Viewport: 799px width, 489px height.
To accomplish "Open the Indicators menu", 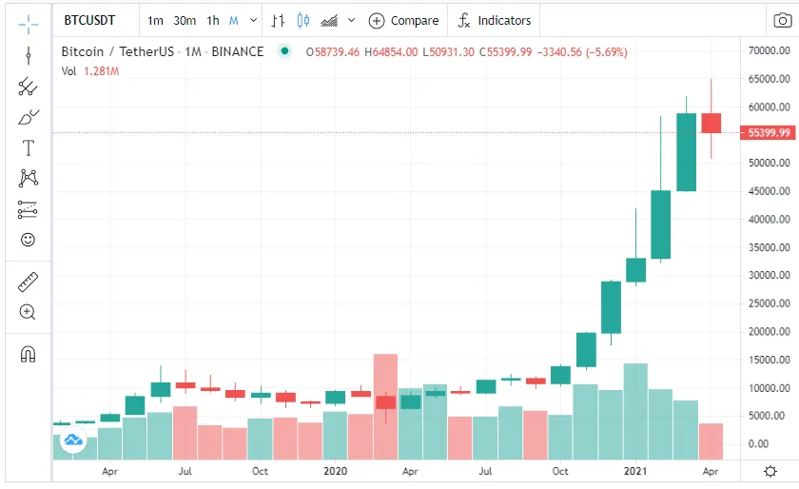I will point(495,20).
